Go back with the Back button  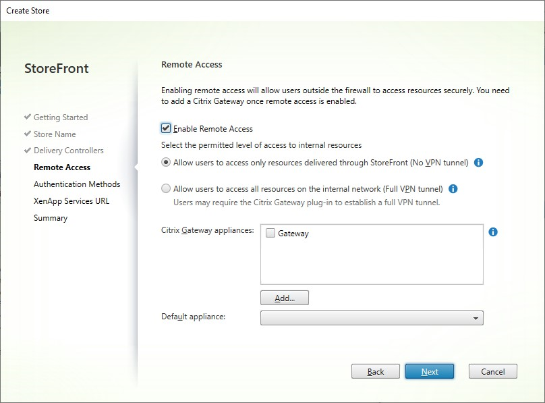376,371
